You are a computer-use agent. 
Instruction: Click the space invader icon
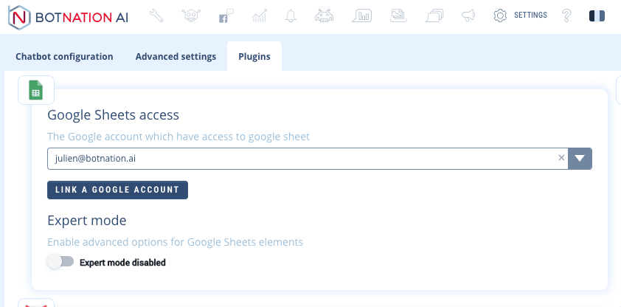pyautogui.click(x=324, y=15)
